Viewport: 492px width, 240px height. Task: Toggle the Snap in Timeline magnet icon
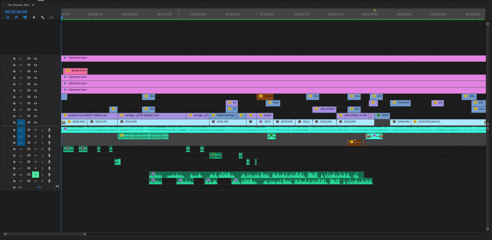pyautogui.click(x=16, y=17)
